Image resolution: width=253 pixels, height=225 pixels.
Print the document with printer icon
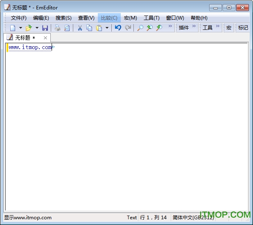(57, 28)
